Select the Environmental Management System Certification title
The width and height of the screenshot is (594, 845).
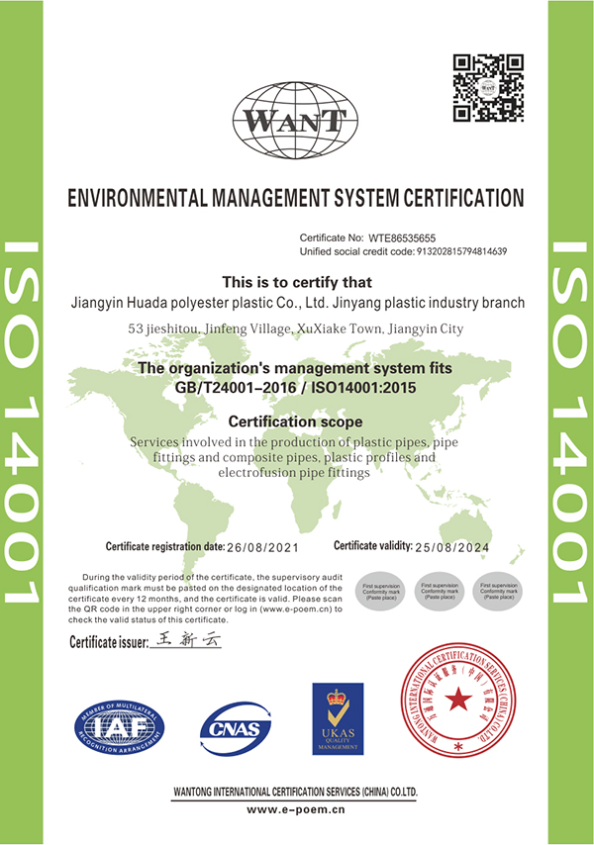(295, 198)
